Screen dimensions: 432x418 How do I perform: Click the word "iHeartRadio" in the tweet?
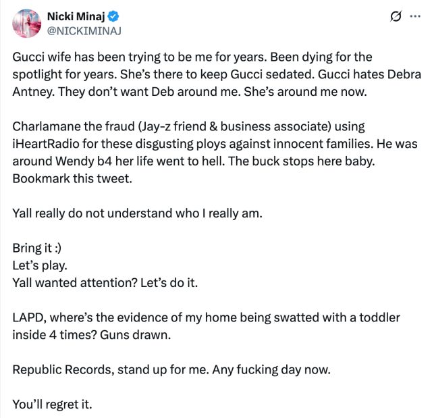pyautogui.click(x=44, y=145)
